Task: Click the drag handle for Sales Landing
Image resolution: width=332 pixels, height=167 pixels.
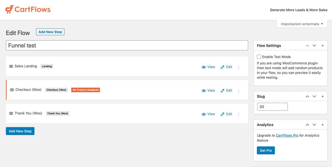Action: point(11,66)
